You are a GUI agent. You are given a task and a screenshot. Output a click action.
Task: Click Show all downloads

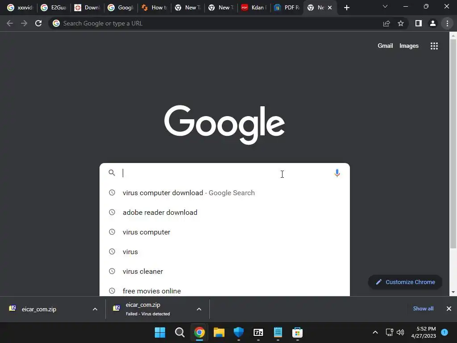pos(423,309)
